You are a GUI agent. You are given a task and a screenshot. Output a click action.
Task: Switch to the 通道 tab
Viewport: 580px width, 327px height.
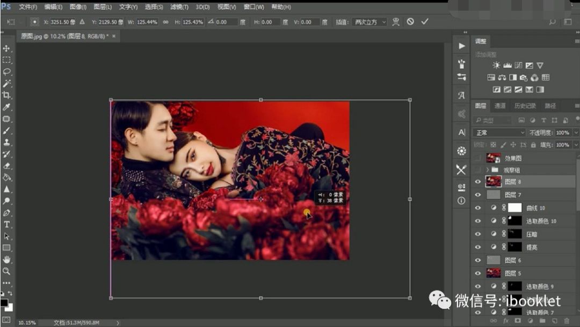[500, 106]
